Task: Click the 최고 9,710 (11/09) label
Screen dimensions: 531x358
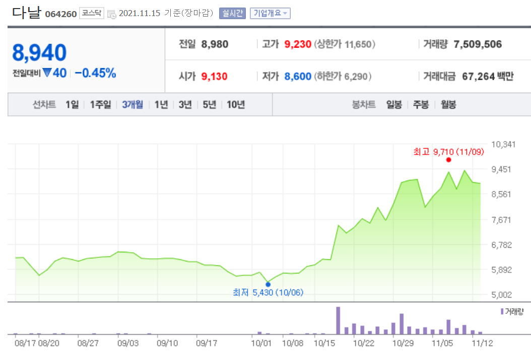Action: (x=449, y=152)
